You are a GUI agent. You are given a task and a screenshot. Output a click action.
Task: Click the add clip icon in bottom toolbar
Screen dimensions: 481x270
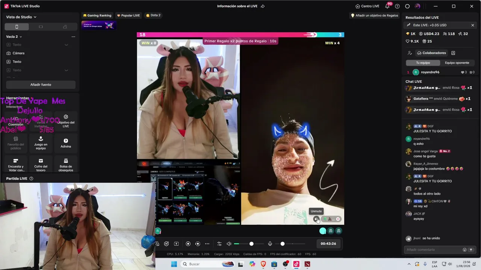[x=176, y=244]
